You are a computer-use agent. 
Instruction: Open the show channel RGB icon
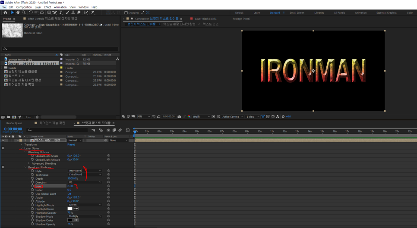[189, 116]
